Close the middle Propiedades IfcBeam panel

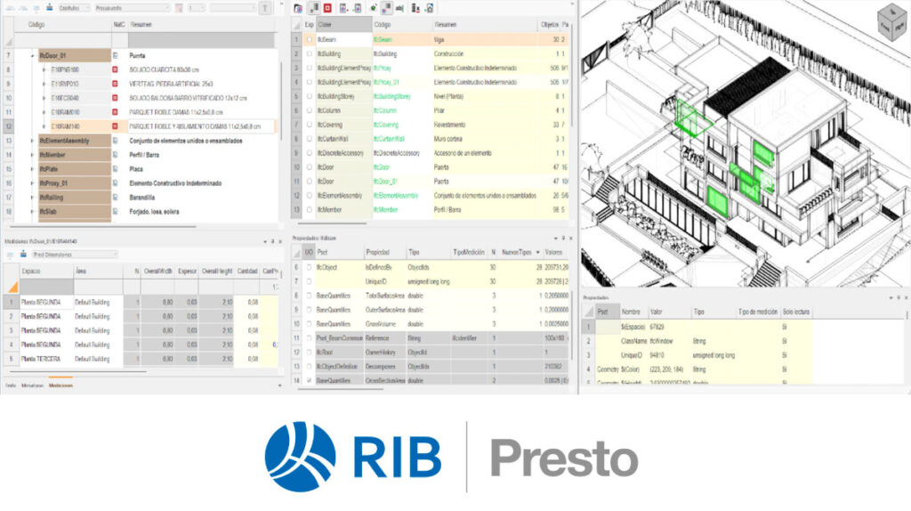(x=570, y=239)
